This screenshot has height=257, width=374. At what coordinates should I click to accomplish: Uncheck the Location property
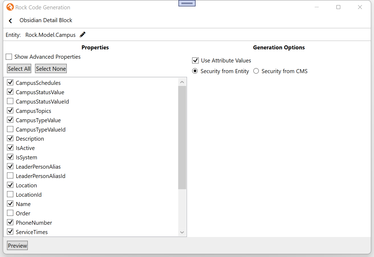pyautogui.click(x=10, y=185)
